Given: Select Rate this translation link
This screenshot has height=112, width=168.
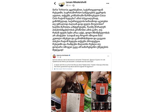Looking at the screenshot, I should pyautogui.click(x=67, y=69).
